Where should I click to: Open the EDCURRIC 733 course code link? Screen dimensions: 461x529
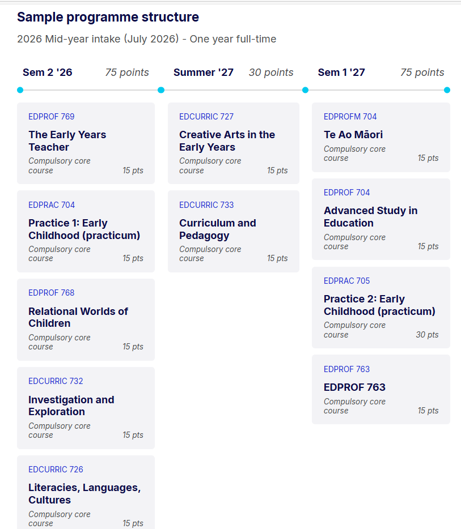pos(206,205)
